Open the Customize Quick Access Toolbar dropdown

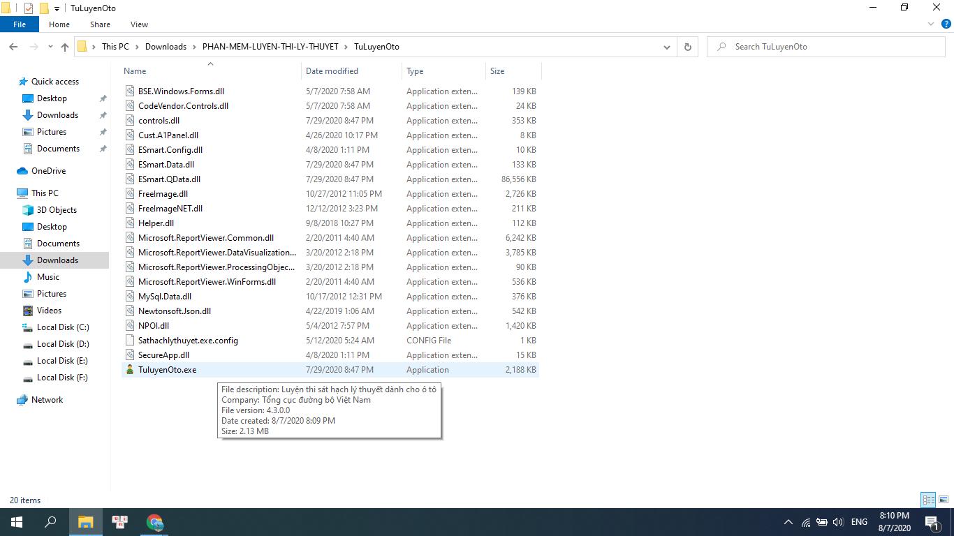point(57,9)
